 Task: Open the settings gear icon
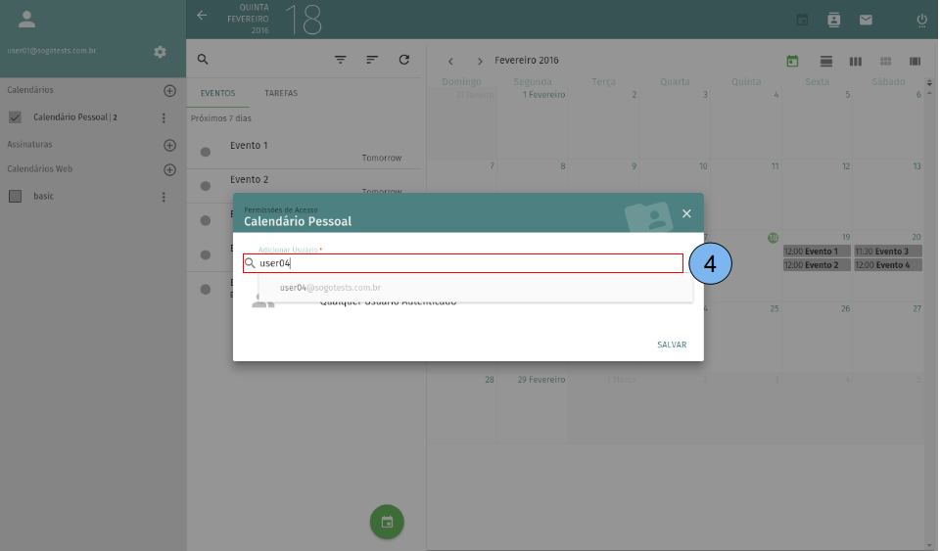[161, 51]
